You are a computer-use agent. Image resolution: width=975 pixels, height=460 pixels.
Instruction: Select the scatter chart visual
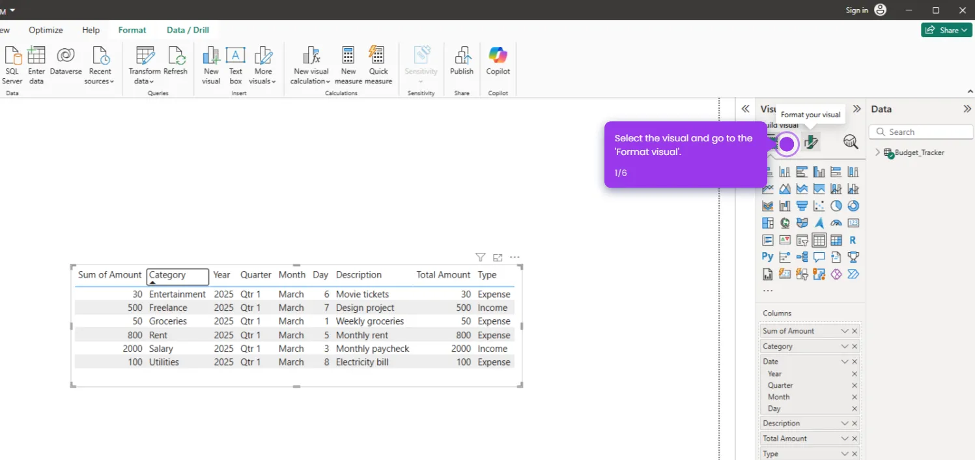(819, 206)
